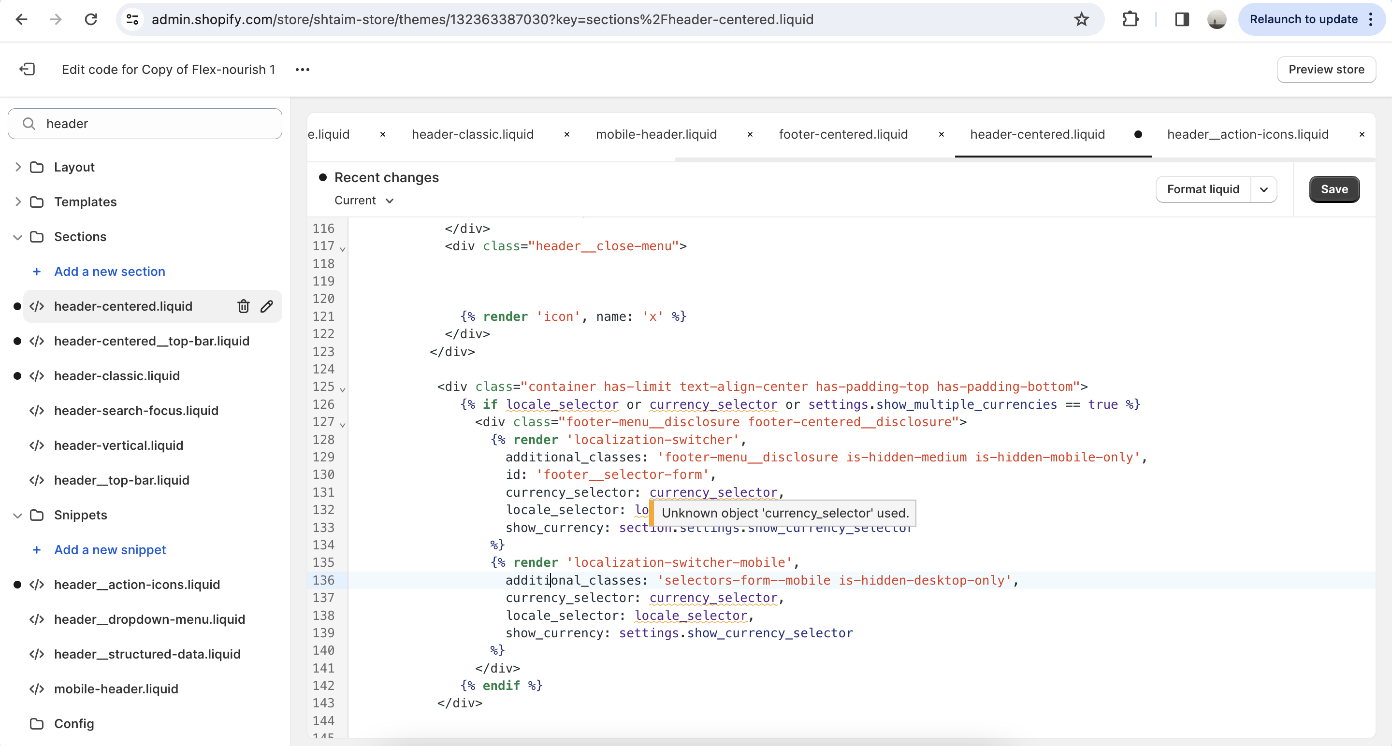Switch to footer-centered.liquid tab

coord(843,134)
